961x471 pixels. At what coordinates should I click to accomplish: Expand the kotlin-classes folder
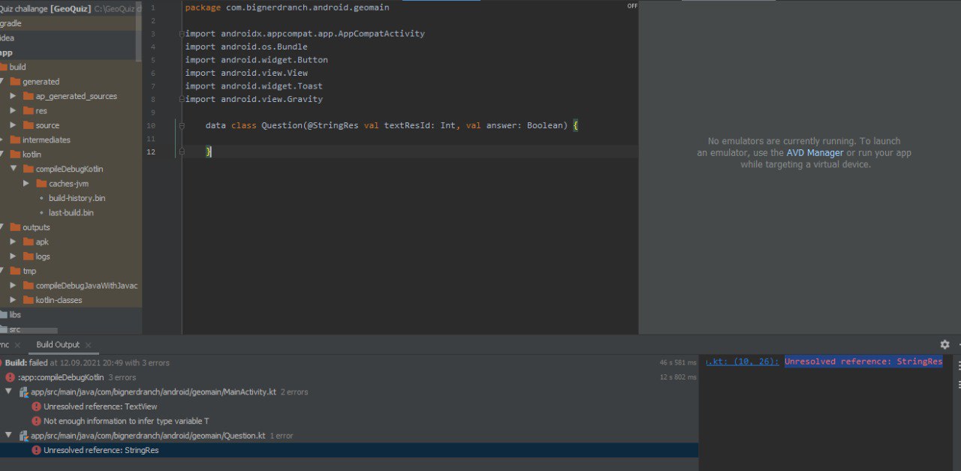click(14, 300)
